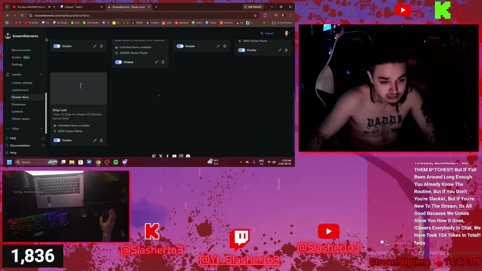Collapse the sidebar with the panel icon
Image resolution: width=482 pixels, height=271 pixels.
pyautogui.click(x=47, y=40)
